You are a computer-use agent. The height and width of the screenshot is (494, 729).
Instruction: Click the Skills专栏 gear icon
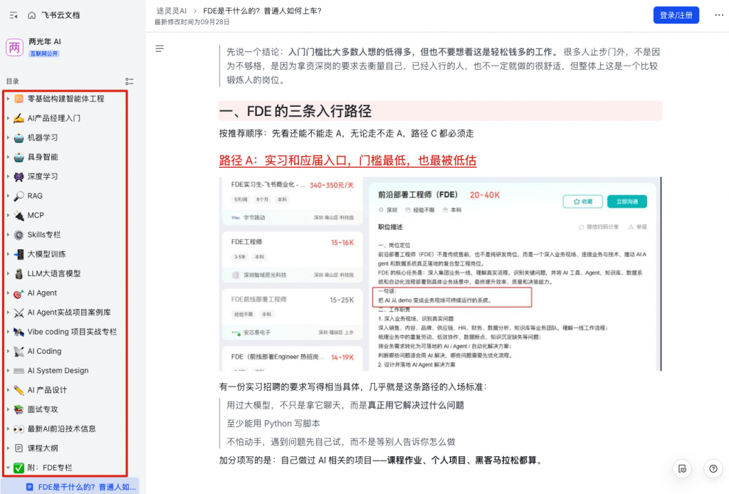pos(19,235)
